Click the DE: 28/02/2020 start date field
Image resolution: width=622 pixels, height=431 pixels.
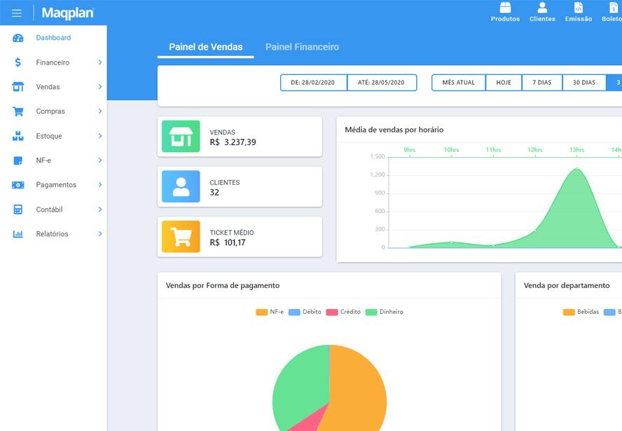(313, 83)
